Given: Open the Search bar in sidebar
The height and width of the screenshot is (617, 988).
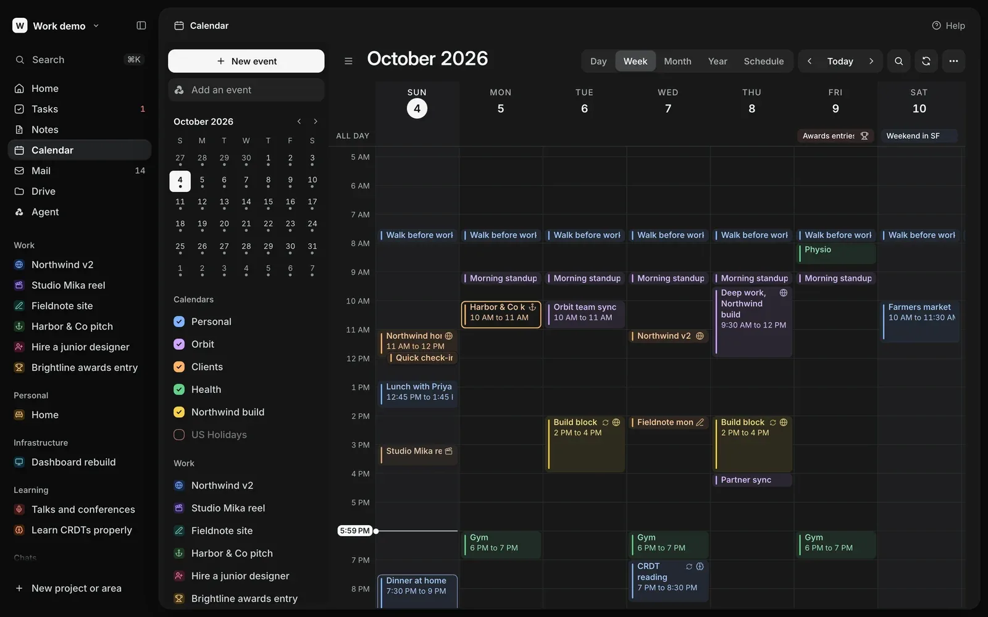Looking at the screenshot, I should point(80,60).
